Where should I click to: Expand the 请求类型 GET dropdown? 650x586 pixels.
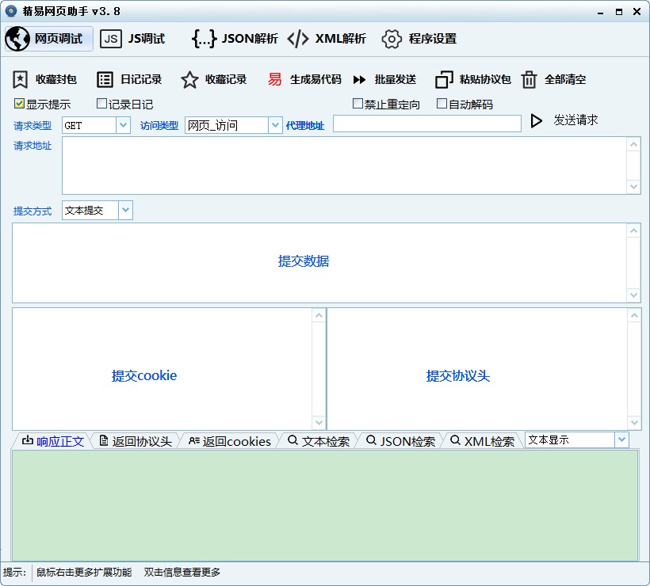coord(123,125)
